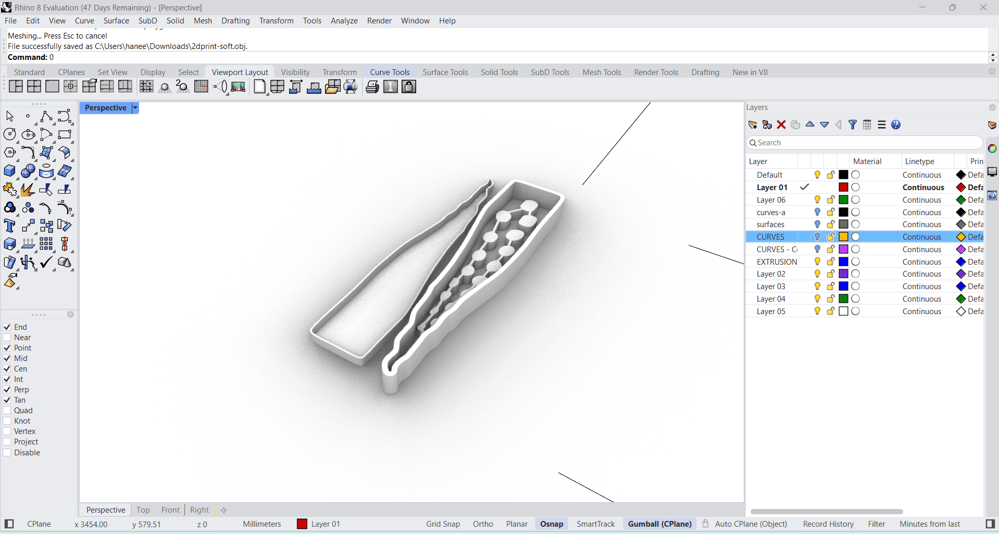Check the Quad osnap checkbox
The image size is (999, 534).
pos(7,411)
